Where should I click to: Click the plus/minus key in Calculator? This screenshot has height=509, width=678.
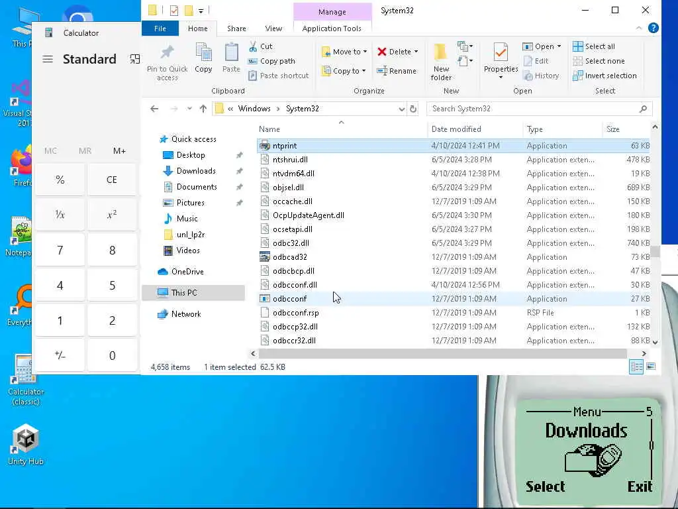coord(60,355)
